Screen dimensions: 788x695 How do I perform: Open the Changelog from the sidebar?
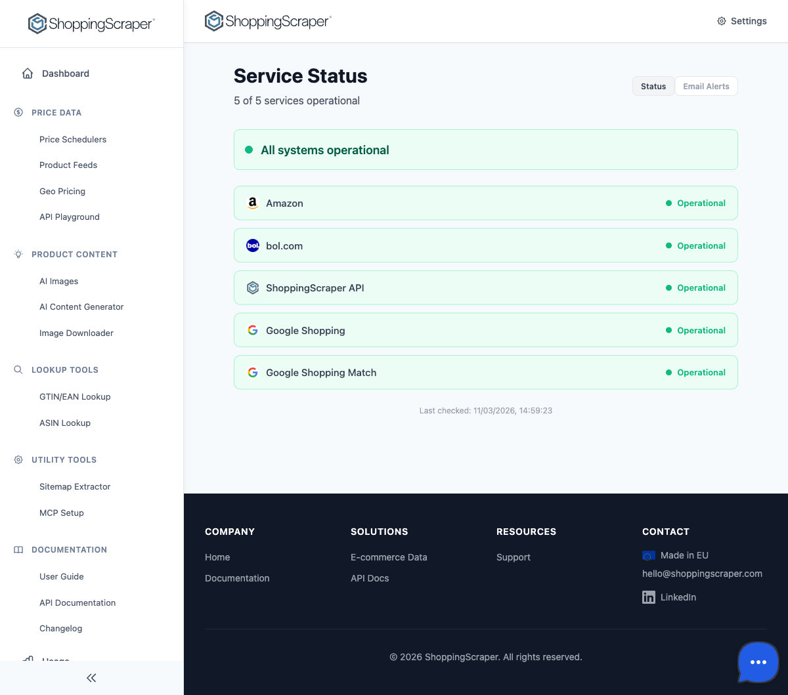point(60,628)
